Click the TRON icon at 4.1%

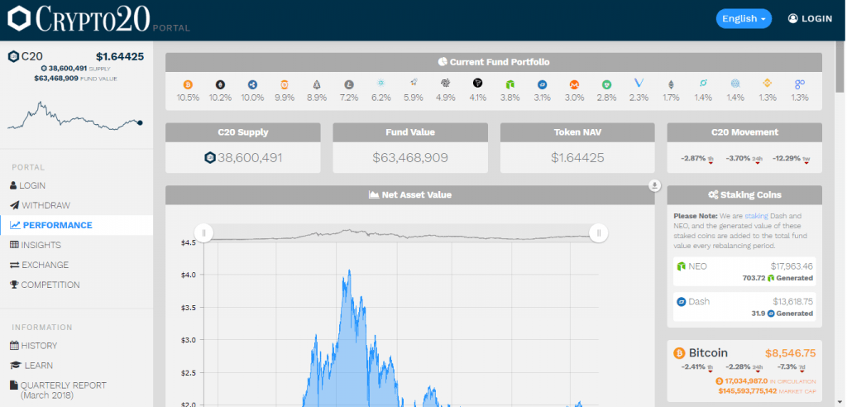[x=477, y=83]
